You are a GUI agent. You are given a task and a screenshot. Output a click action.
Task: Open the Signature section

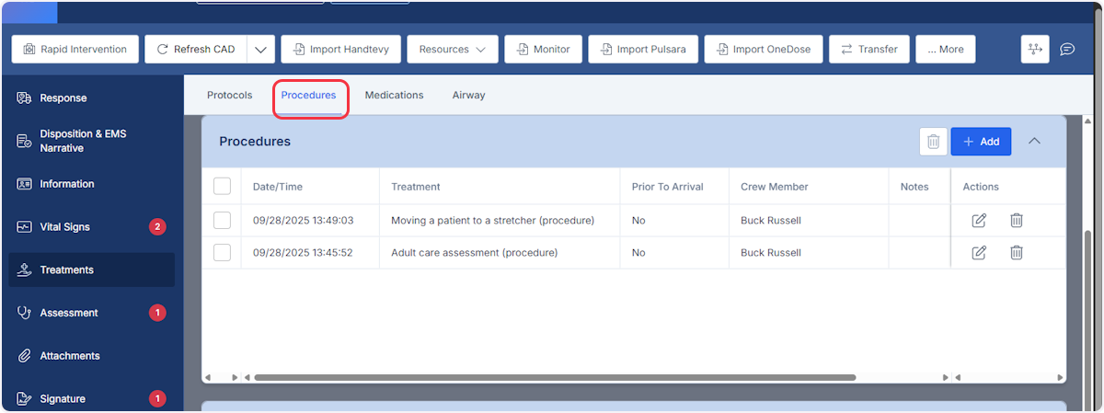point(92,399)
